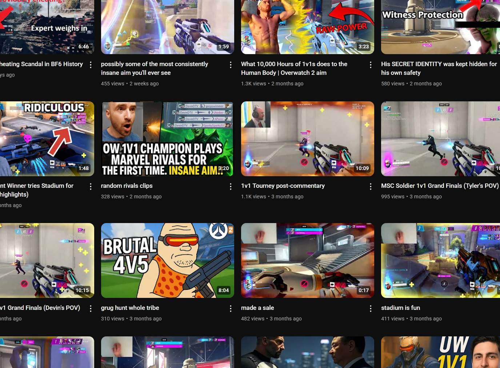Click the '482 views • 3 months ago' text
Image resolution: width=500 pixels, height=368 pixels.
[x=271, y=319]
